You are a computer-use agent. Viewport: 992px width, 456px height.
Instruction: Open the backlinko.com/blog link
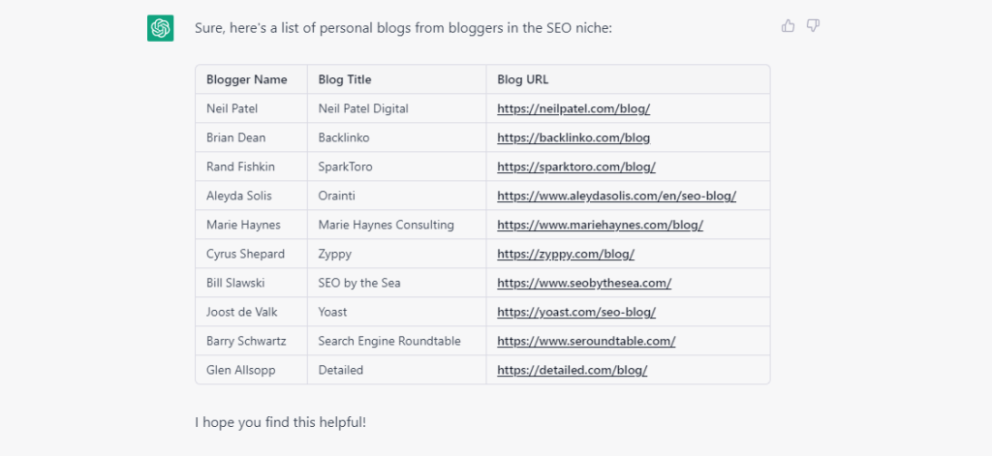pyautogui.click(x=573, y=137)
